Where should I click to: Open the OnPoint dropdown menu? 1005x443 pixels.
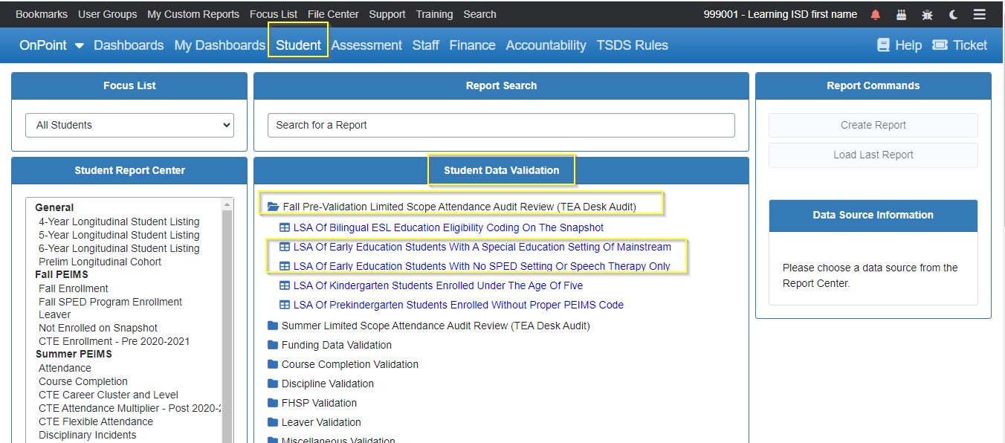tap(51, 45)
